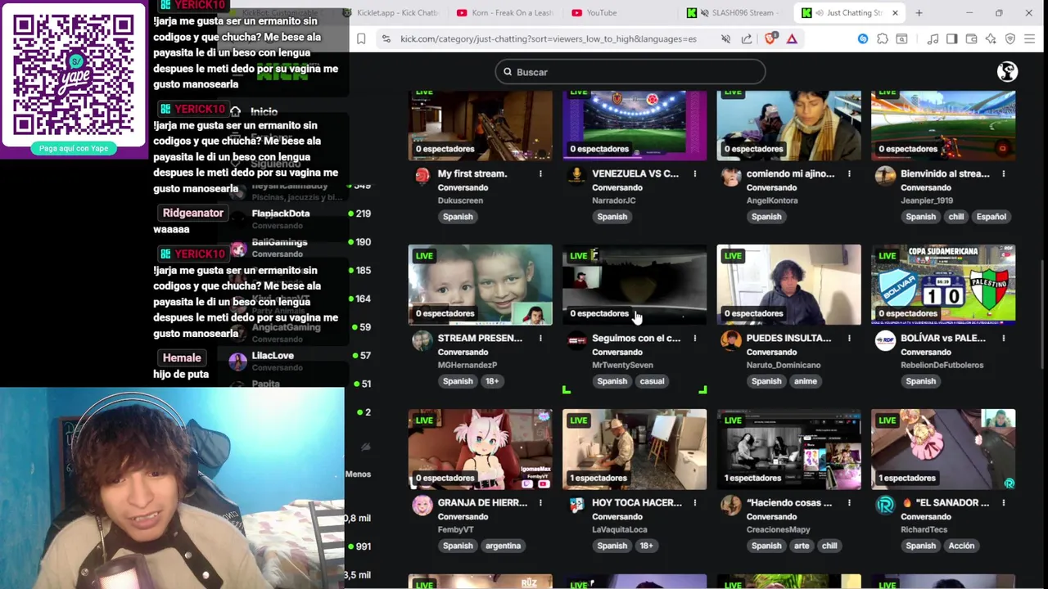The image size is (1048, 589).
Task: Click the chill tag under Bienvenido al strea...
Action: [x=955, y=217]
